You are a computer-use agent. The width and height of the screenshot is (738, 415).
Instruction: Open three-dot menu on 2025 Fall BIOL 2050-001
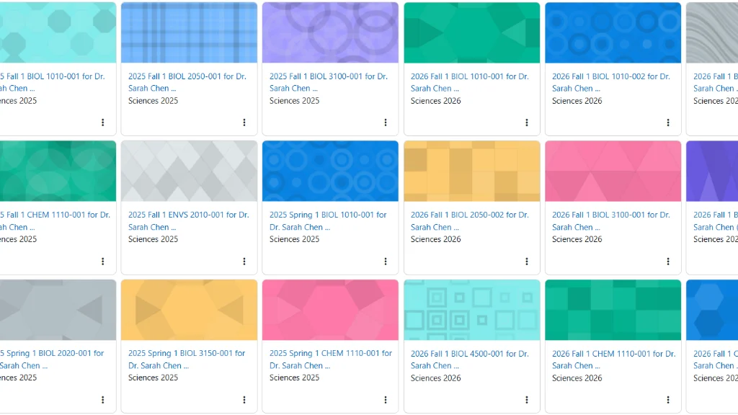(x=244, y=122)
